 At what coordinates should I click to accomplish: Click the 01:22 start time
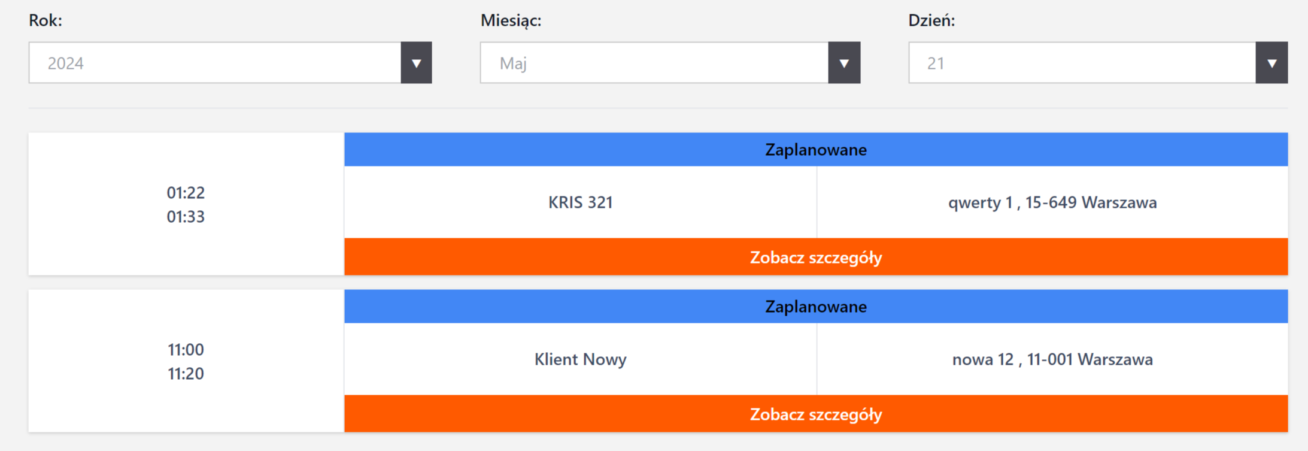(186, 193)
